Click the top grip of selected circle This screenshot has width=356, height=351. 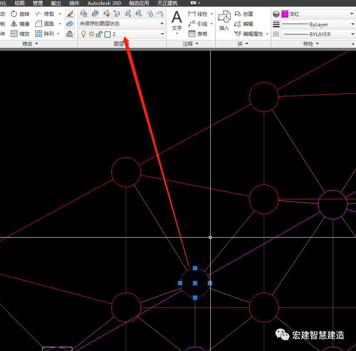click(195, 268)
